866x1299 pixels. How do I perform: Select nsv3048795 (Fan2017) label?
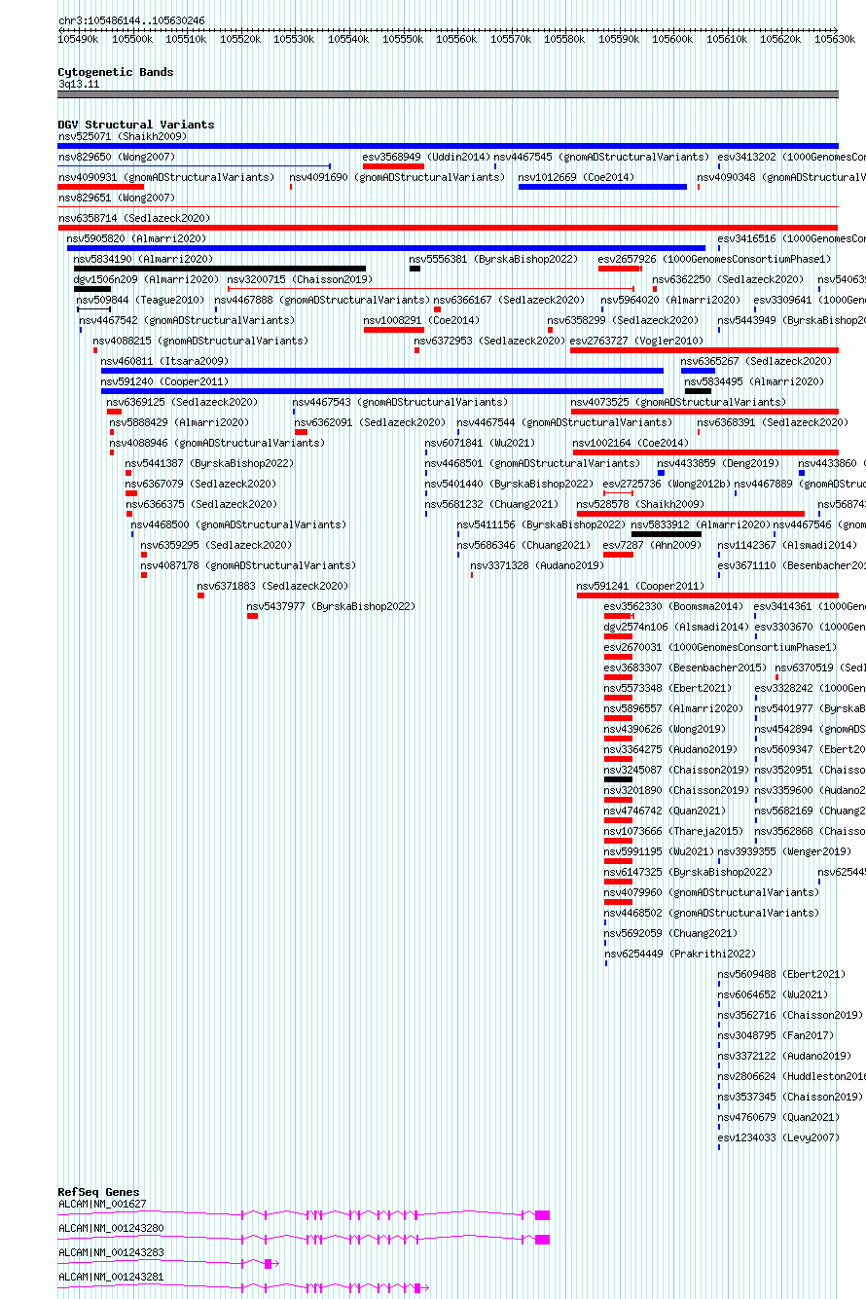coord(776,1035)
